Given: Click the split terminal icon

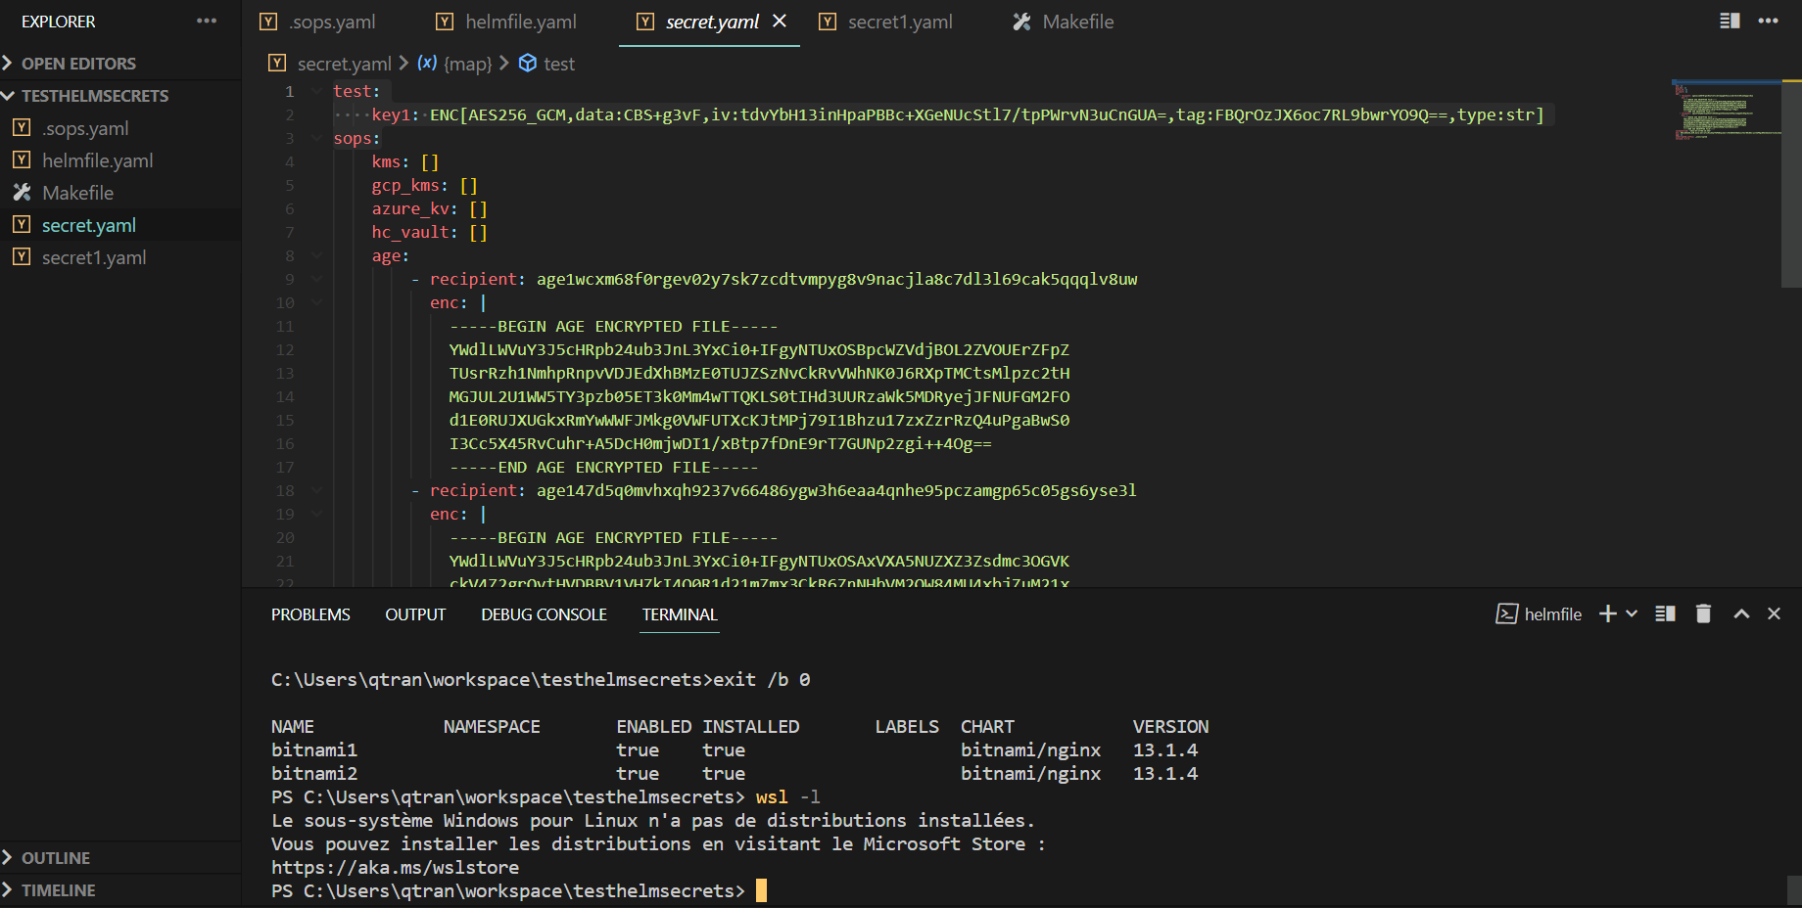Looking at the screenshot, I should pyautogui.click(x=1664, y=613).
